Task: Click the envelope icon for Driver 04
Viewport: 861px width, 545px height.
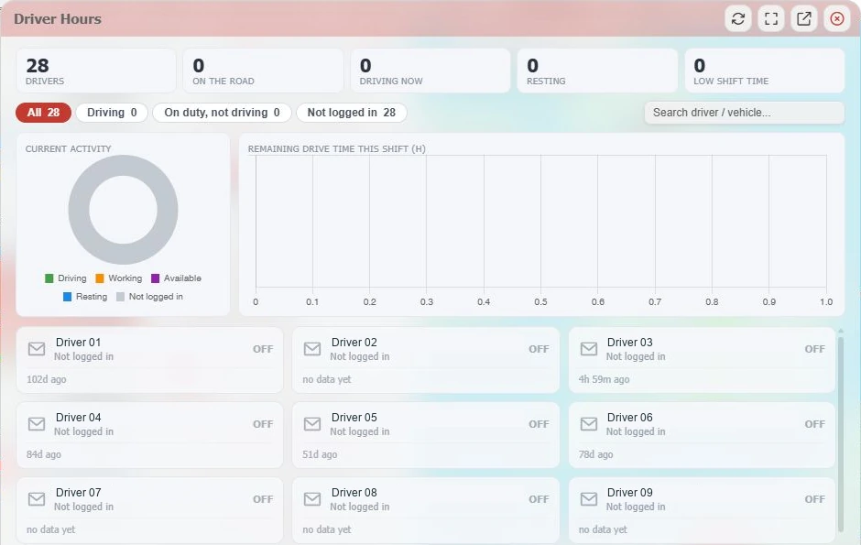Action: [37, 424]
